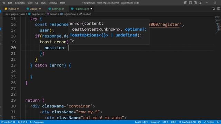This screenshot has height=124, width=221.
Task: Split the editor right
Action: click(x=219, y=9)
